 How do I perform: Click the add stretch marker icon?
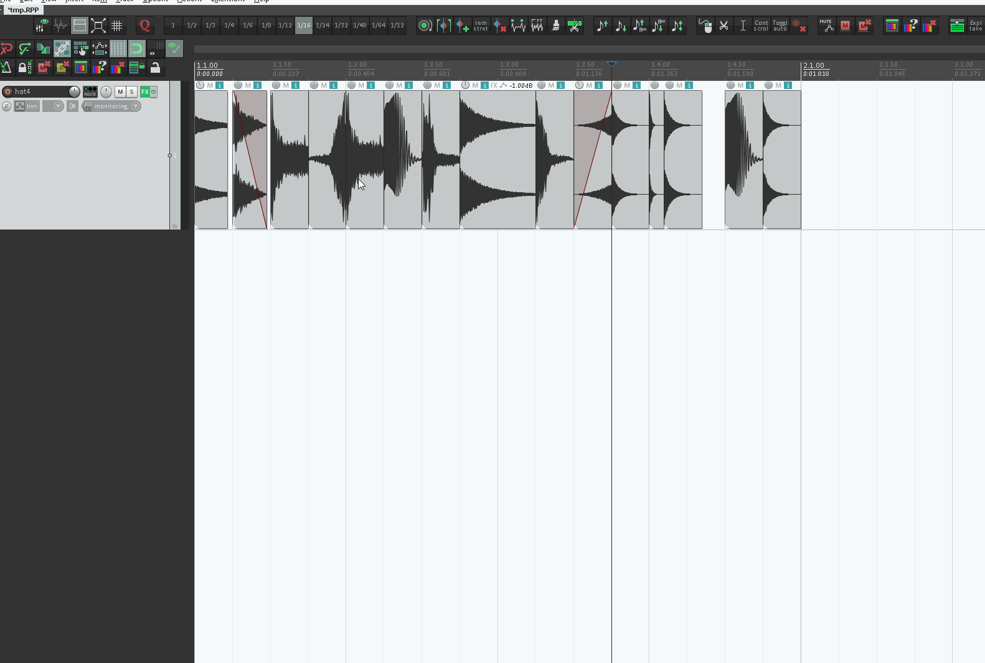click(x=462, y=25)
